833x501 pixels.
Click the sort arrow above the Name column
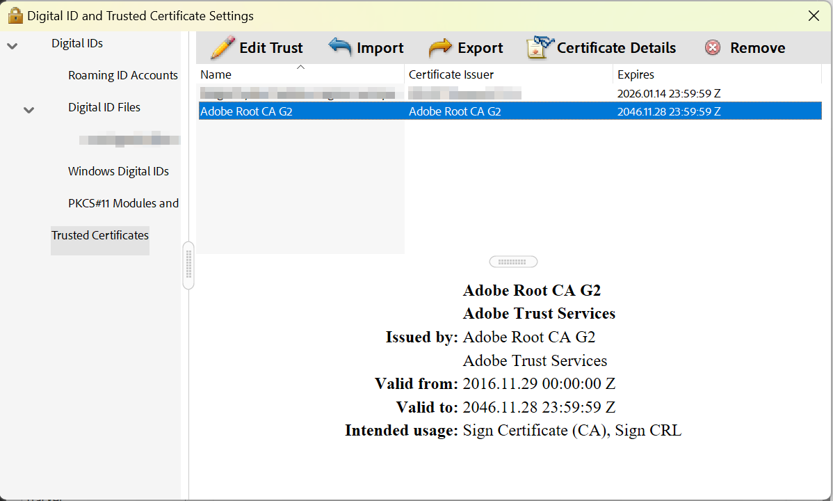point(301,66)
